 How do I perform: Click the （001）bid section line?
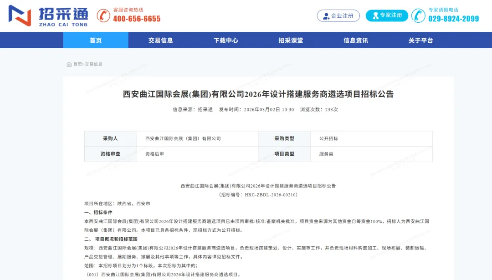click(x=164, y=275)
